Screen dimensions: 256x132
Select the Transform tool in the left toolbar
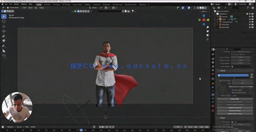(4, 41)
